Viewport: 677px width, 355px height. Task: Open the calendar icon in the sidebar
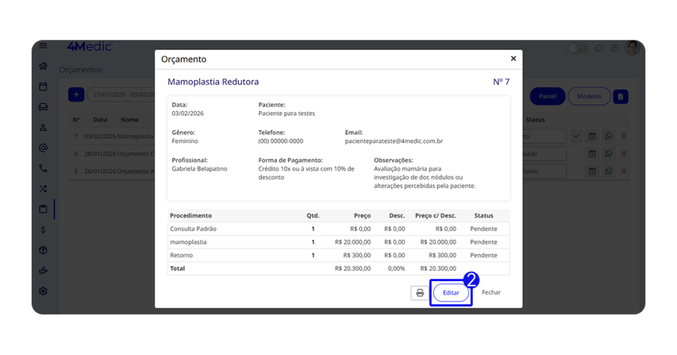click(x=43, y=86)
